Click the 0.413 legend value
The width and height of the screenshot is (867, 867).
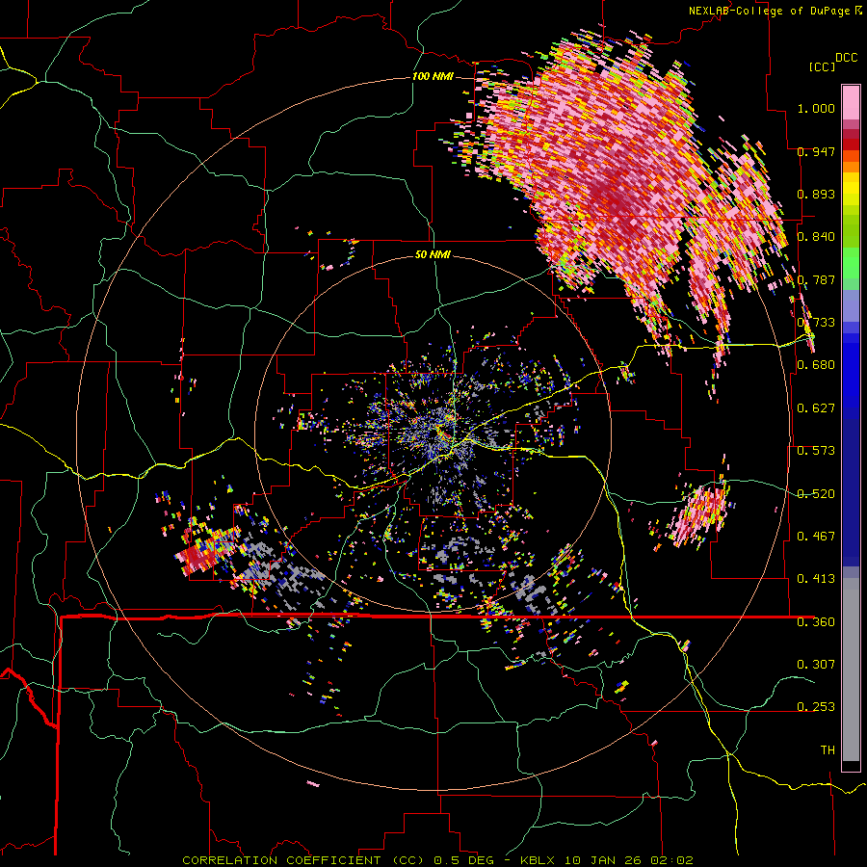816,579
